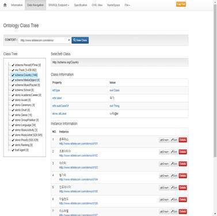The height and width of the screenshot is (216, 217).
Task: Show graph for instance 4
Action: tap(164, 176)
